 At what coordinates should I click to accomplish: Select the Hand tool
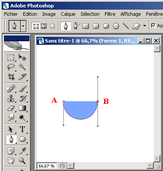pos(11,160)
